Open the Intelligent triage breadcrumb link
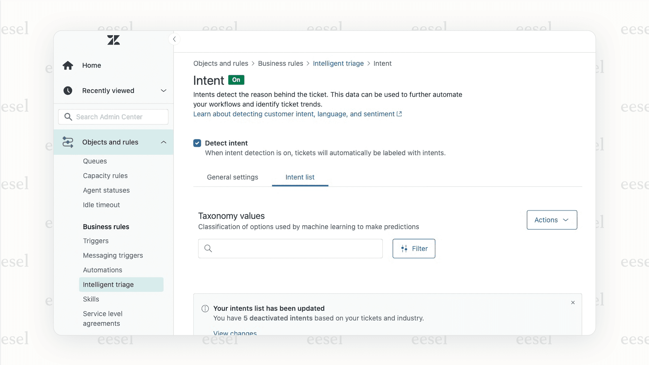Viewport: 649px width, 365px height. click(338, 63)
